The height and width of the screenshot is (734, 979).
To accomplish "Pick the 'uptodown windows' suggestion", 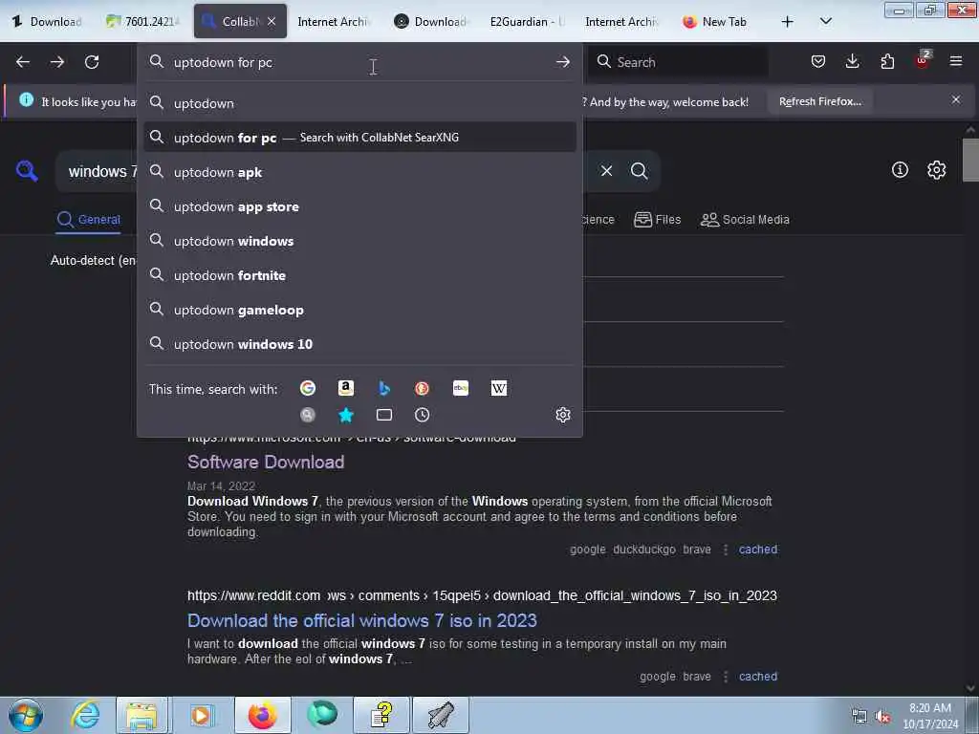I will 359,241.
